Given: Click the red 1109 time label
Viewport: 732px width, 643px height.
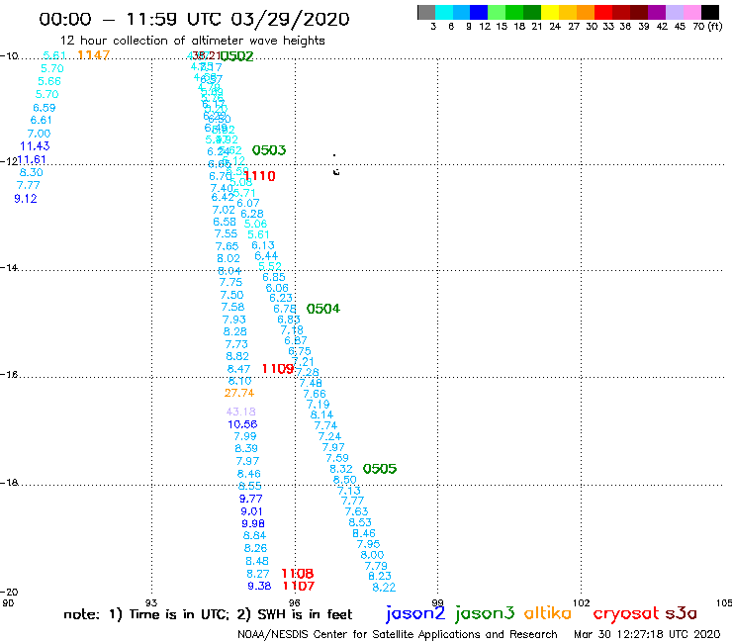Looking at the screenshot, I should (x=278, y=369).
